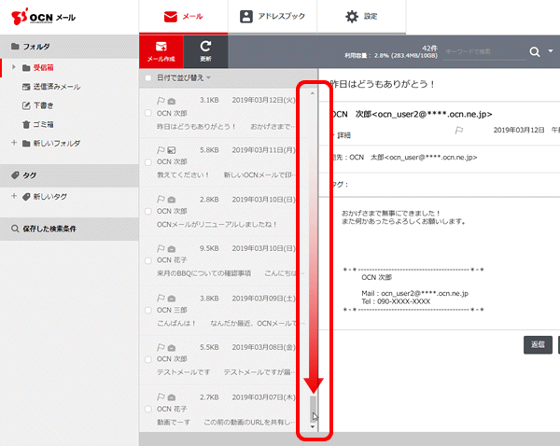The image size is (560, 446).
Task: Click the 新しいフォルダ label
Action: tap(56, 143)
